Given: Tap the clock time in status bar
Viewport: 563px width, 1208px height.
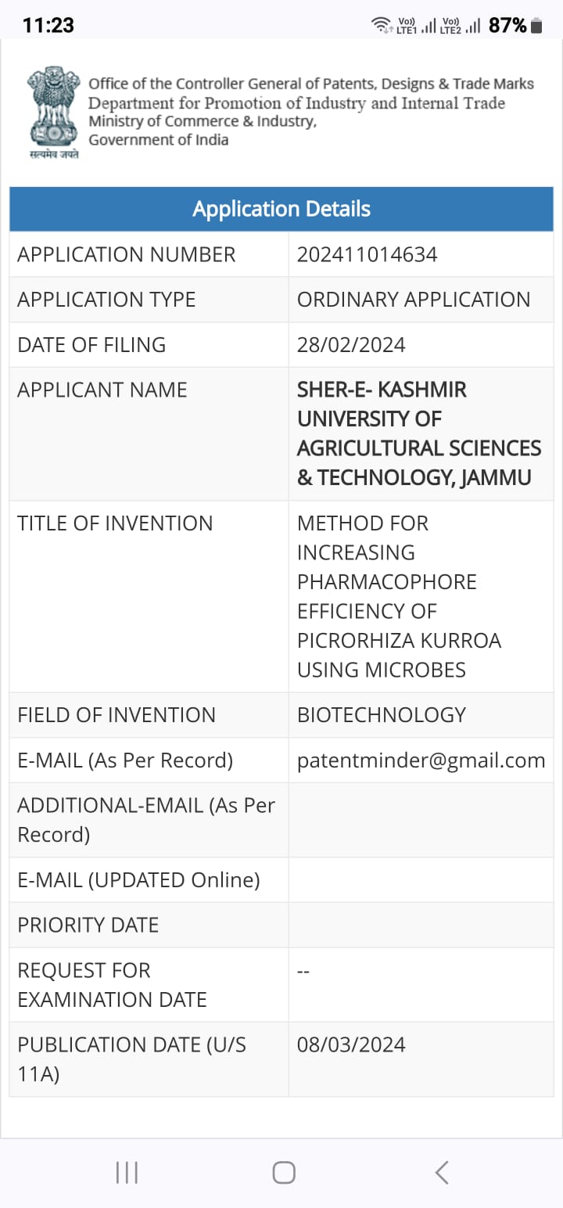Looking at the screenshot, I should point(48,25).
